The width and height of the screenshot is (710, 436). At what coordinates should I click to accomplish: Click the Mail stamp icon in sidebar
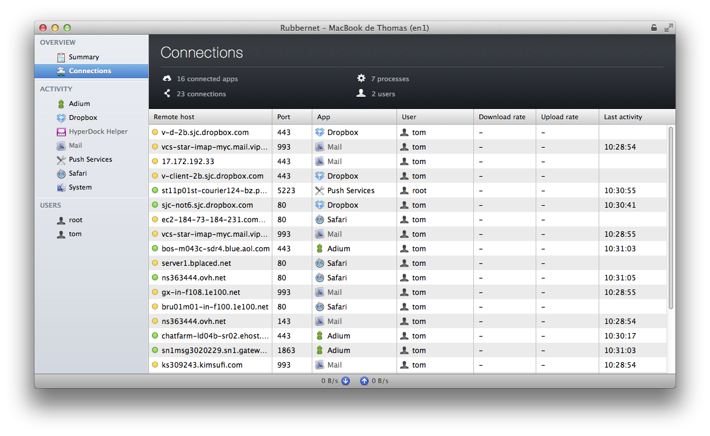[x=61, y=146]
